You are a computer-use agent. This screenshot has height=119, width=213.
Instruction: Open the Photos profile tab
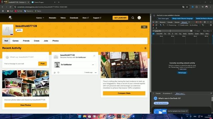coord(56,41)
